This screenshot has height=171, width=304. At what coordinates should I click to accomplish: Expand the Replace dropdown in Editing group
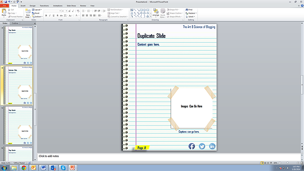click(x=191, y=13)
